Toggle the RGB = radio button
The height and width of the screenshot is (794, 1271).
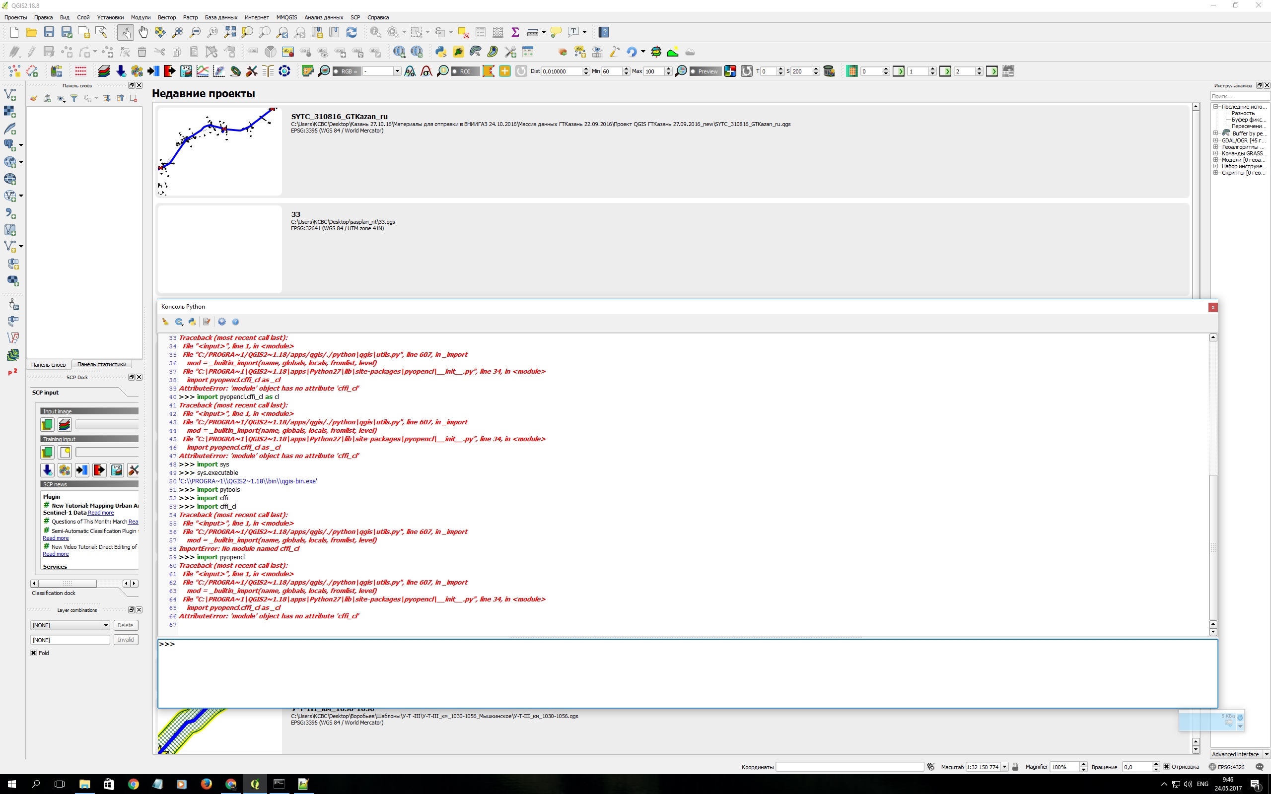(x=336, y=71)
